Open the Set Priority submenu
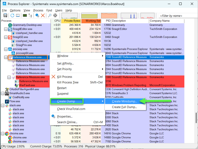The height and width of the screenshot is (149, 198). point(77,69)
